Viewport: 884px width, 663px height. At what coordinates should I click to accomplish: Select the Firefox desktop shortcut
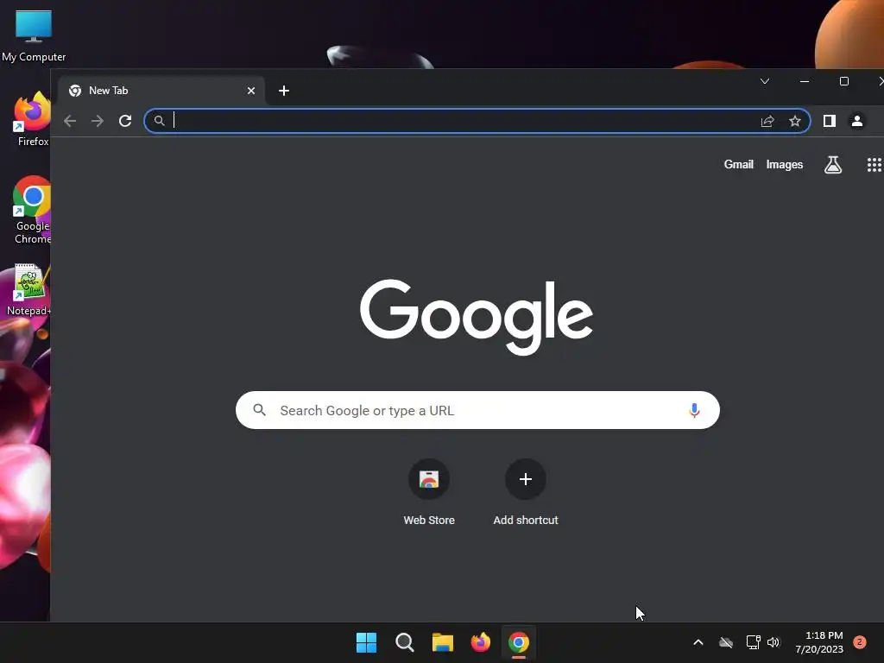click(x=33, y=119)
